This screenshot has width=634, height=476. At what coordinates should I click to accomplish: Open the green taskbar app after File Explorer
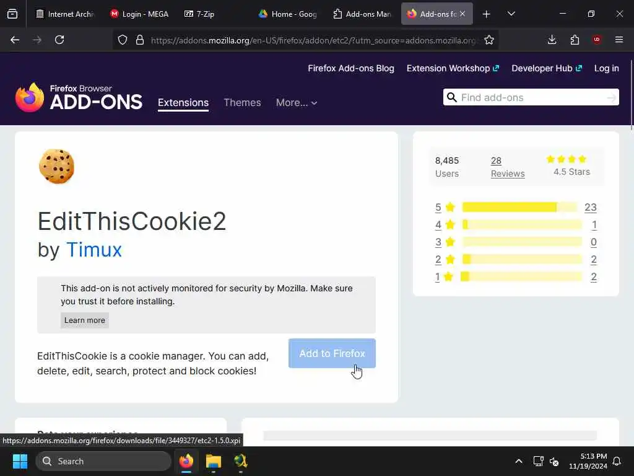[240, 461]
